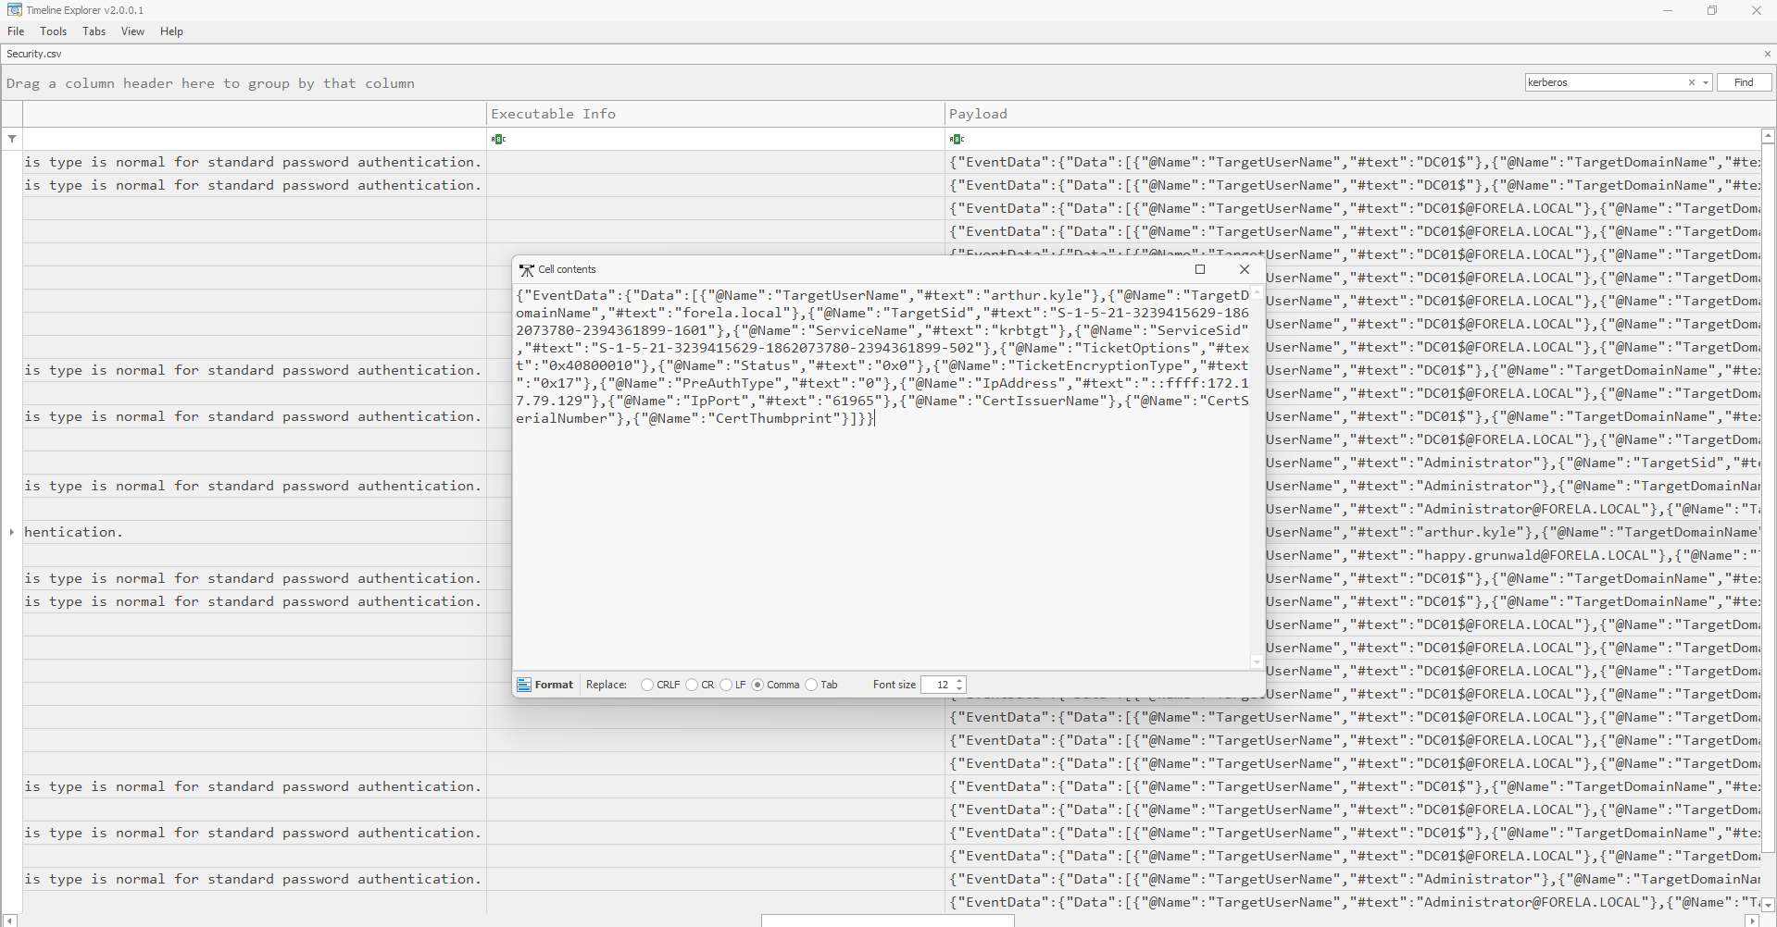Clear the kerberos search text with X
This screenshot has height=927, width=1777.
coord(1692,82)
